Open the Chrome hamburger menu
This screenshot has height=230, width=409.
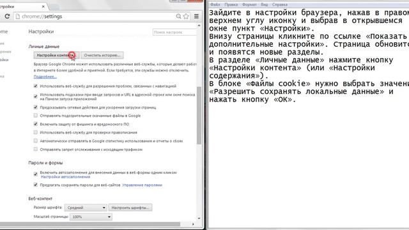pyautogui.click(x=196, y=17)
